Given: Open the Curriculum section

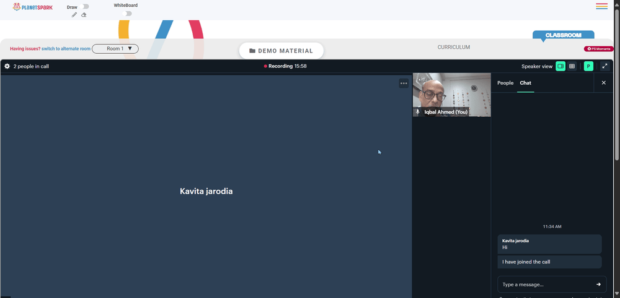Looking at the screenshot, I should pyautogui.click(x=454, y=47).
